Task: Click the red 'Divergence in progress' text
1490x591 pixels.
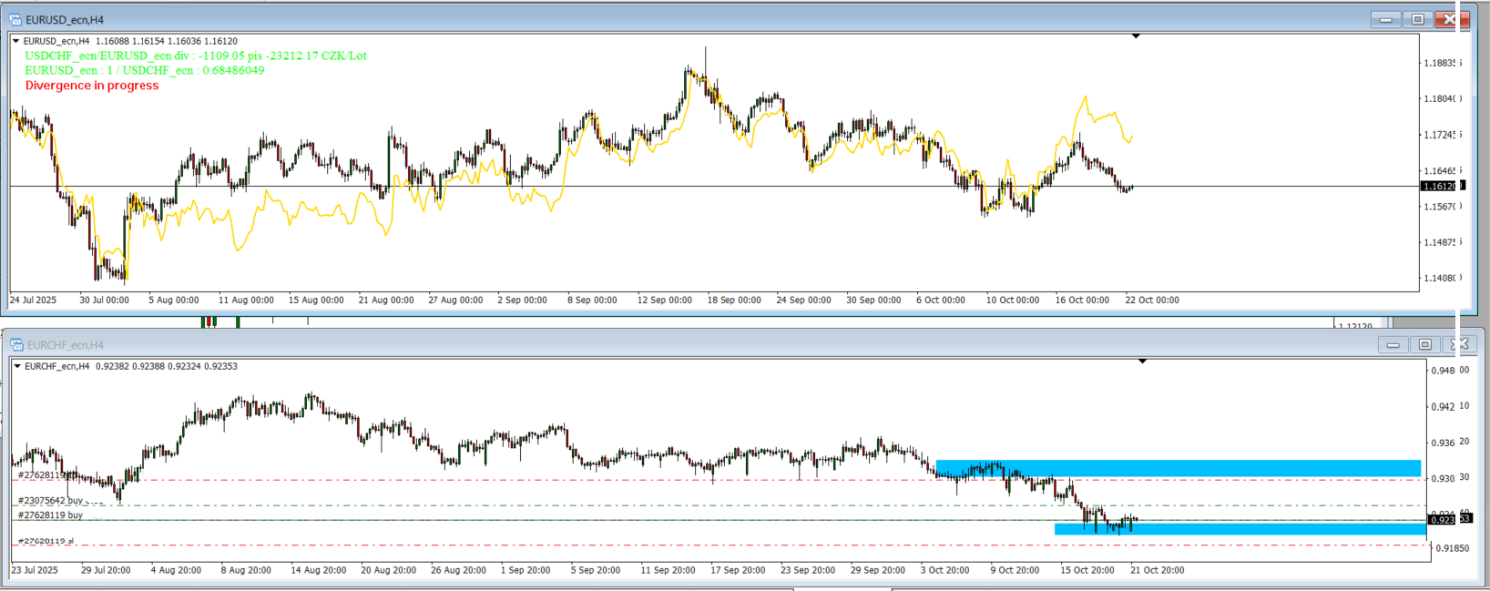Action: point(91,86)
